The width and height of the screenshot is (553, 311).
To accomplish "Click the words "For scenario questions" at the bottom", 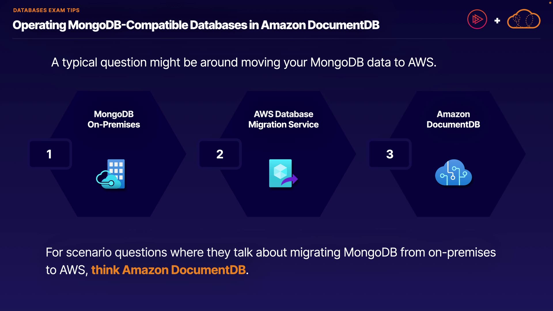I will click(107, 253).
